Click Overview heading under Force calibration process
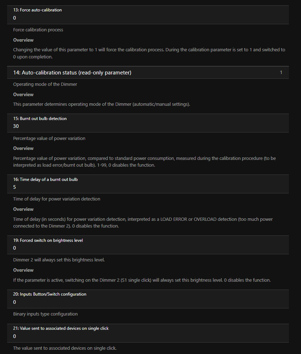The width and height of the screenshot is (301, 354). click(x=23, y=40)
